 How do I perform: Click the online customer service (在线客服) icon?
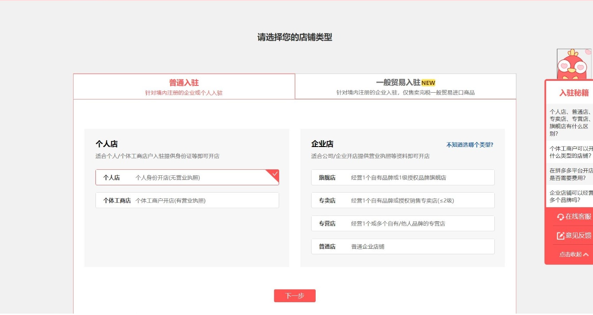[x=561, y=217]
